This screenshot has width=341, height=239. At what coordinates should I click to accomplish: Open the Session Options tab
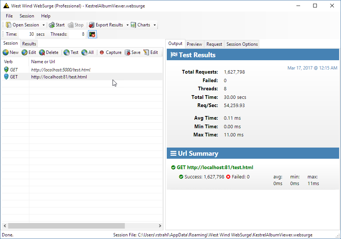pyautogui.click(x=242, y=44)
